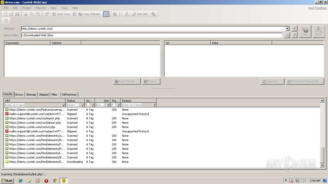Open the Status code column filter dropdown
The height and width of the screenshot is (184, 328).
coord(118,105)
